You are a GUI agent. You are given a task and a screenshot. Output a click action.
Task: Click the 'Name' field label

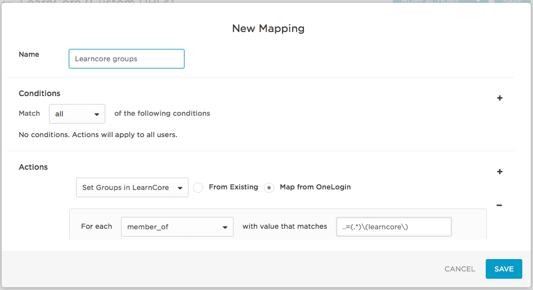[29, 55]
